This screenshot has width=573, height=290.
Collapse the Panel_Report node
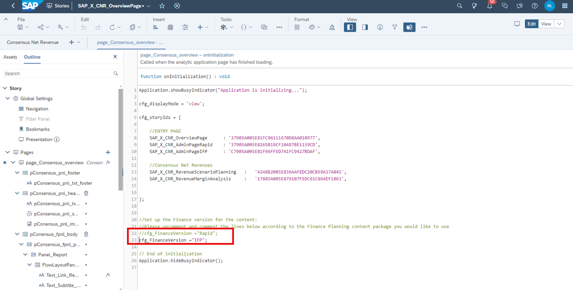(x=25, y=255)
